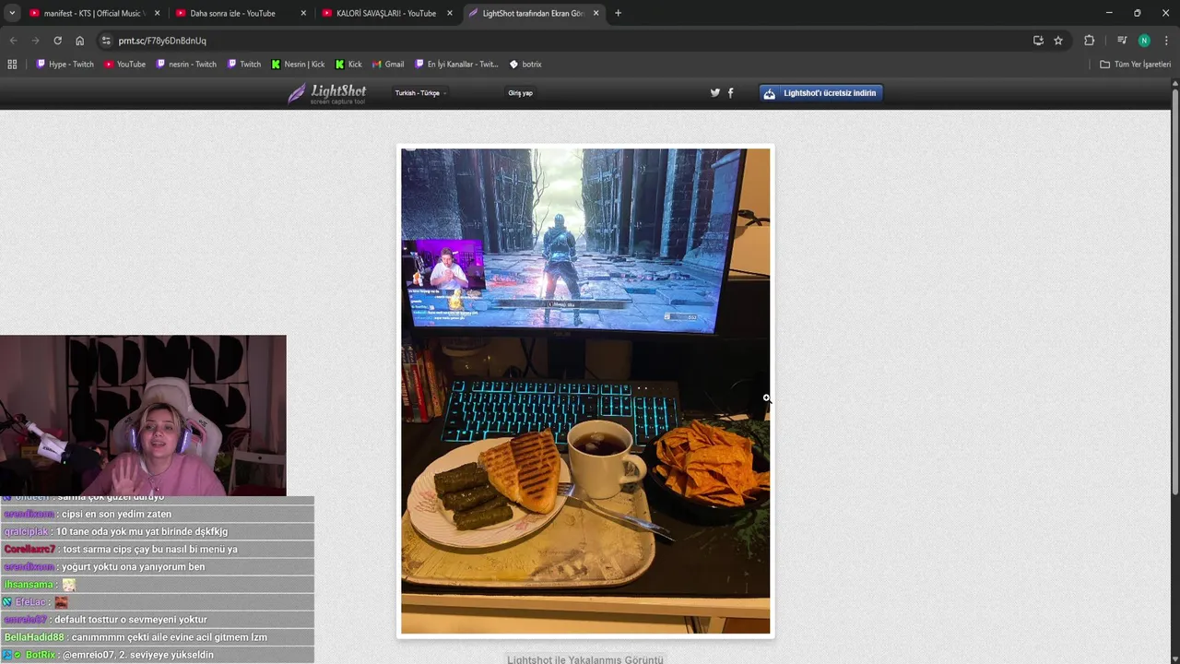Close the manifest - KTS tab
The image size is (1180, 664).
tap(157, 14)
